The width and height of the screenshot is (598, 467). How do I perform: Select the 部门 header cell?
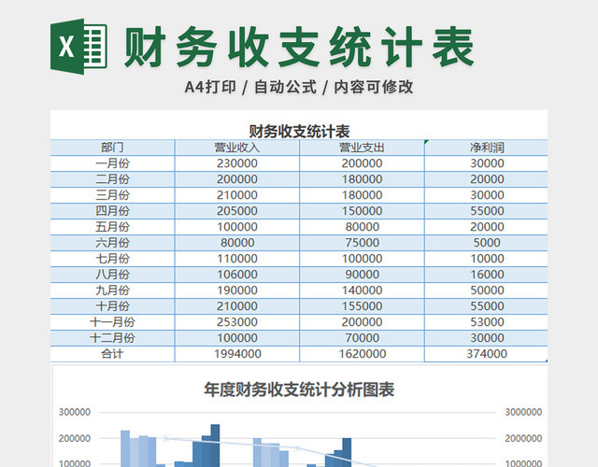[112, 148]
